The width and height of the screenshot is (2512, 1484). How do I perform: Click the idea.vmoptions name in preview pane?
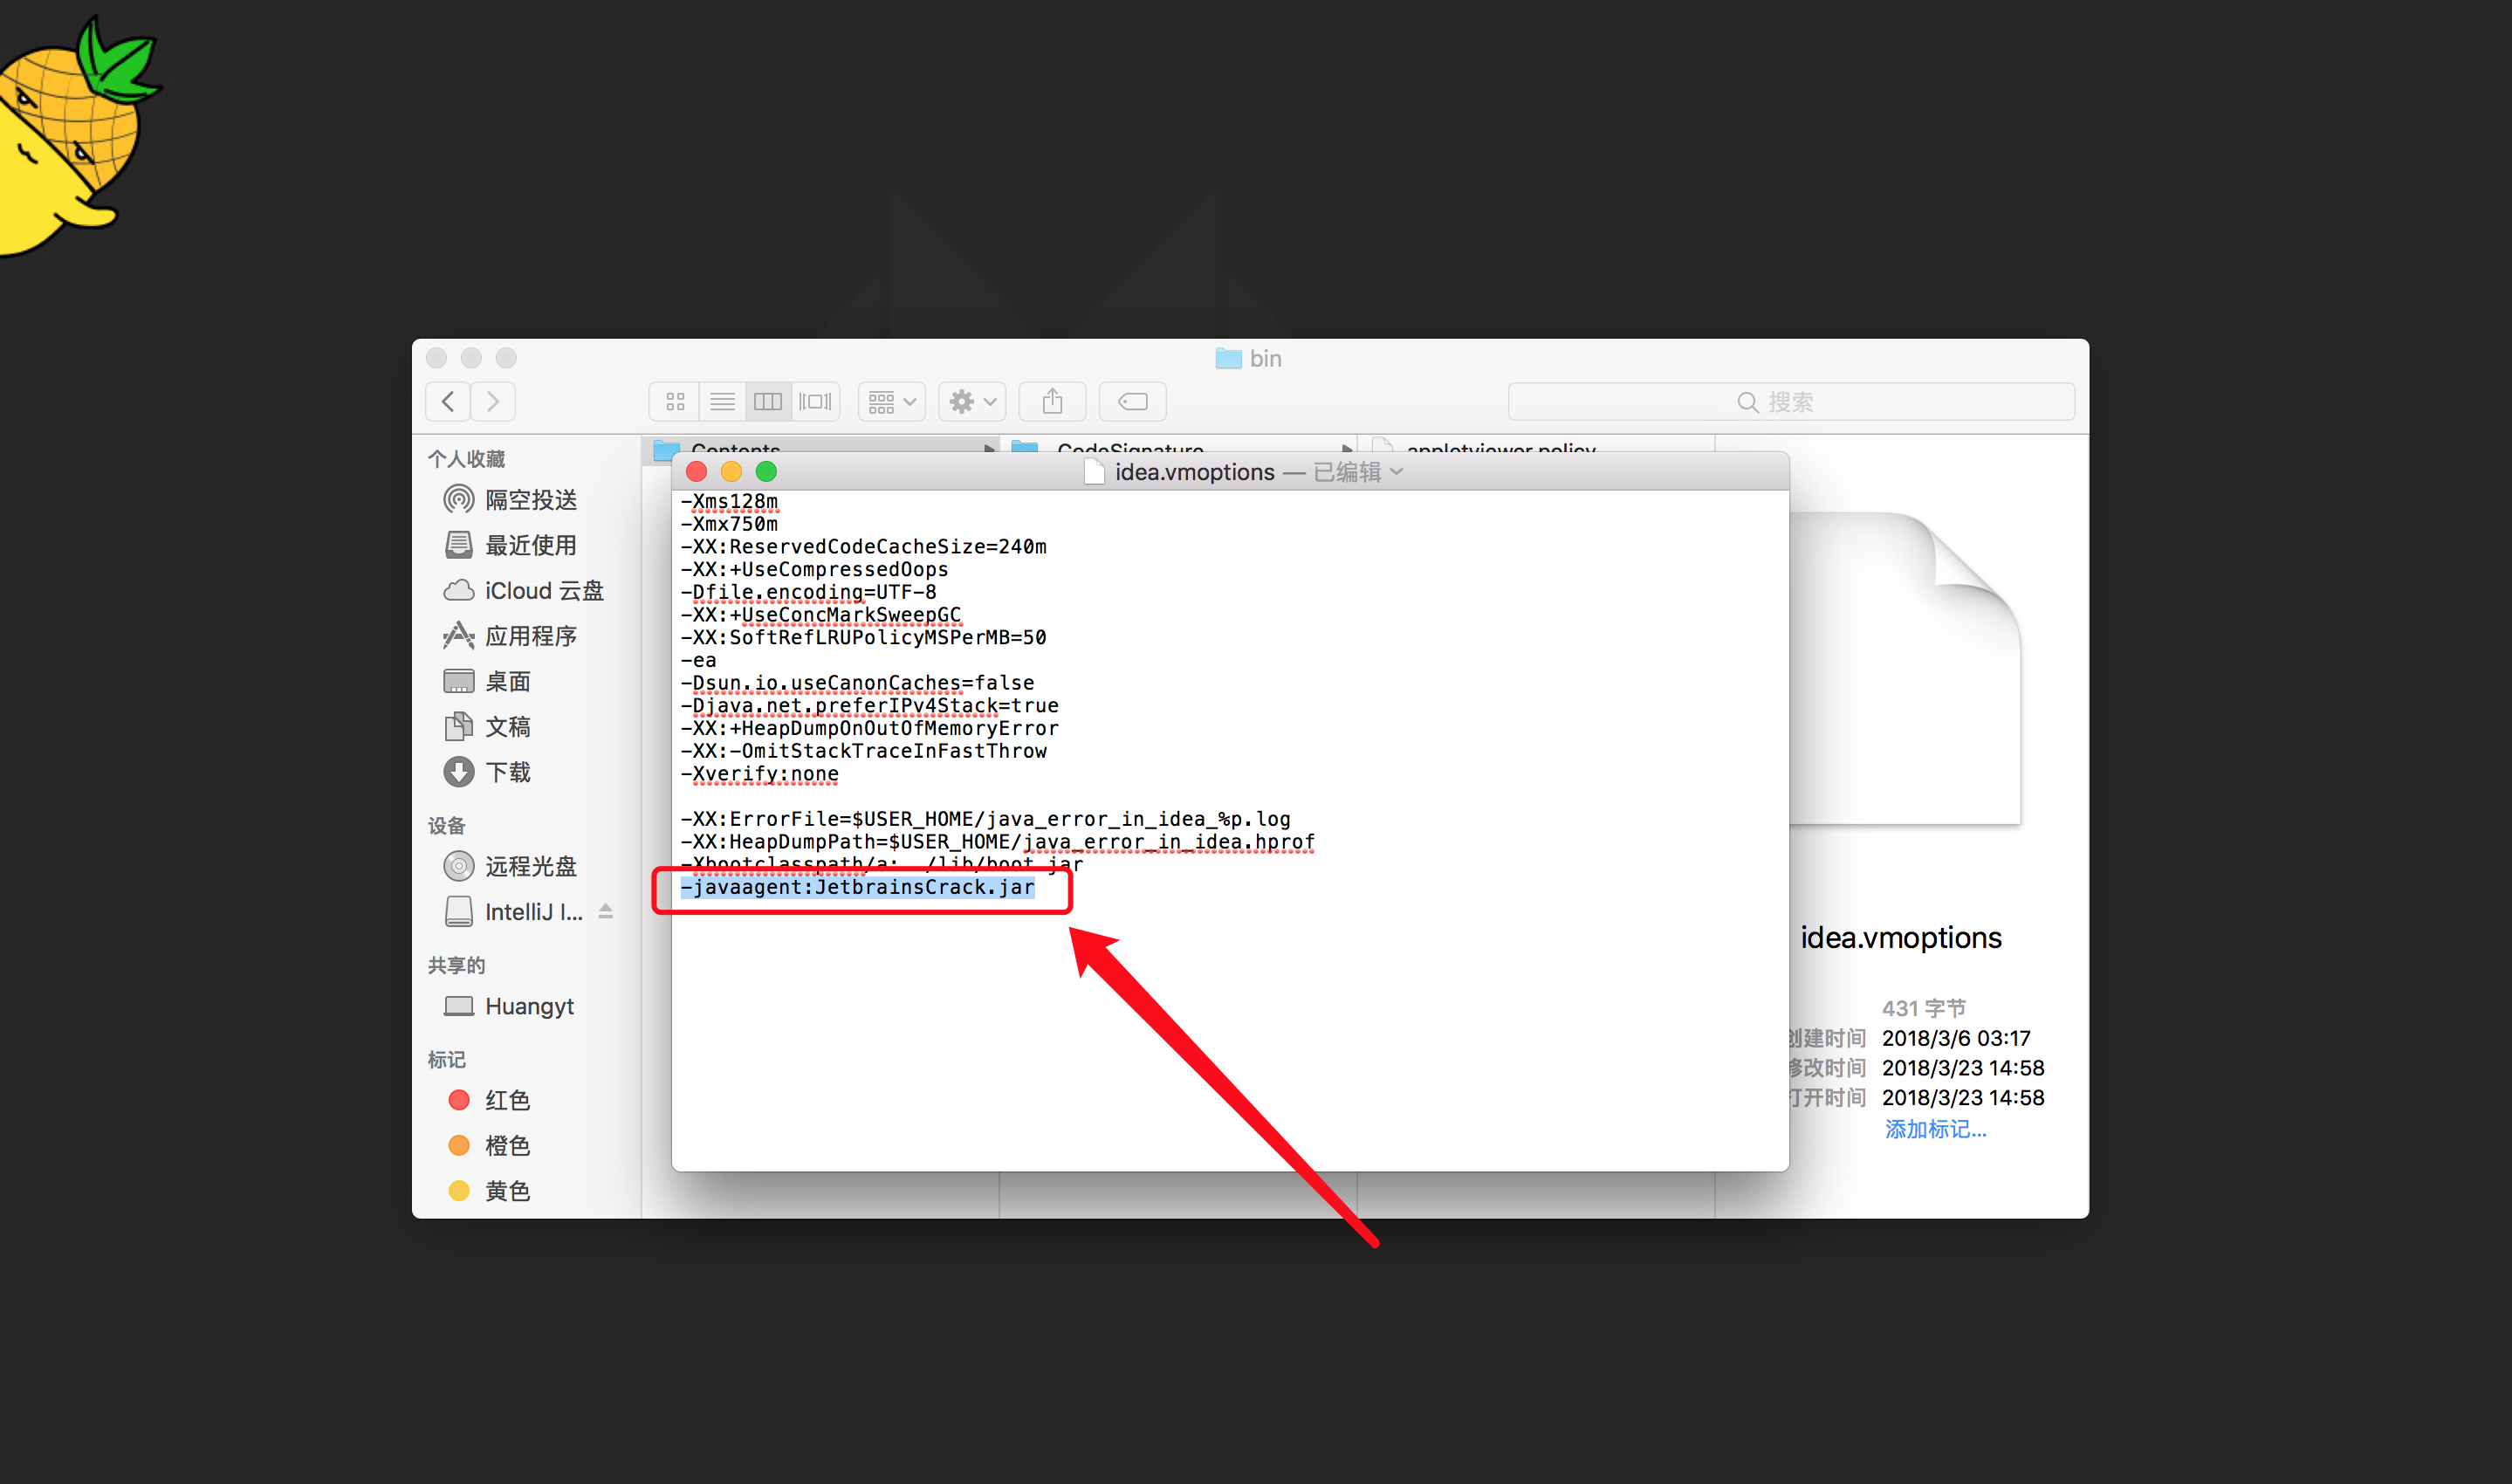1901,937
